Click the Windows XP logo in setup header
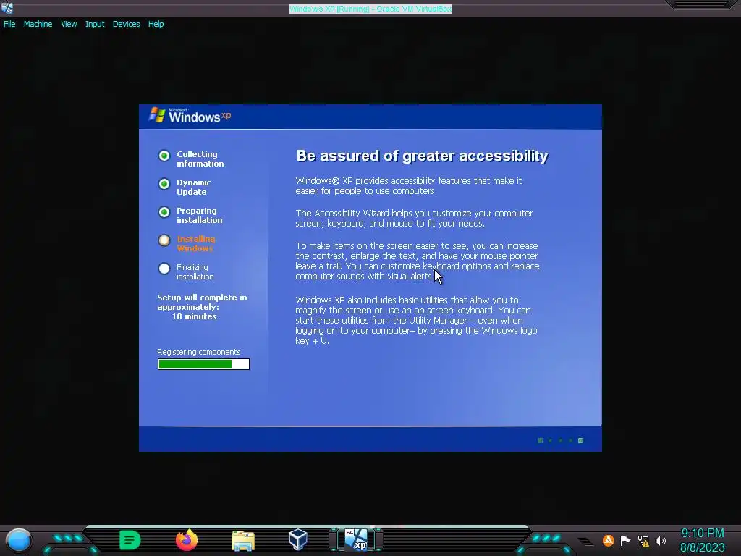This screenshot has width=741, height=556. pos(190,115)
